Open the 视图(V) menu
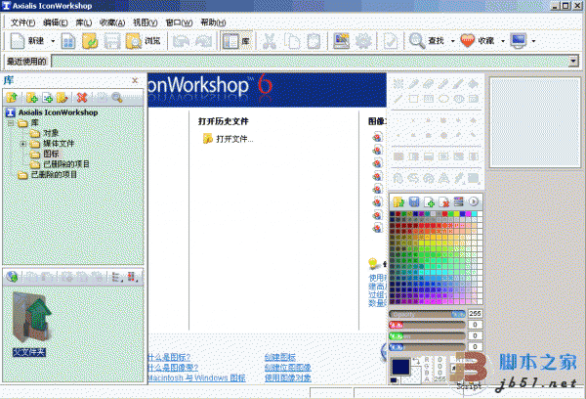 pyautogui.click(x=146, y=22)
